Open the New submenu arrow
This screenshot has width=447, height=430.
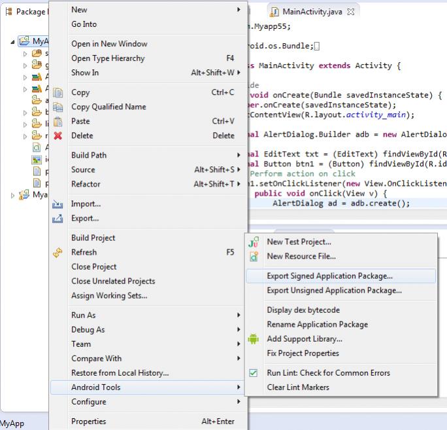click(239, 10)
